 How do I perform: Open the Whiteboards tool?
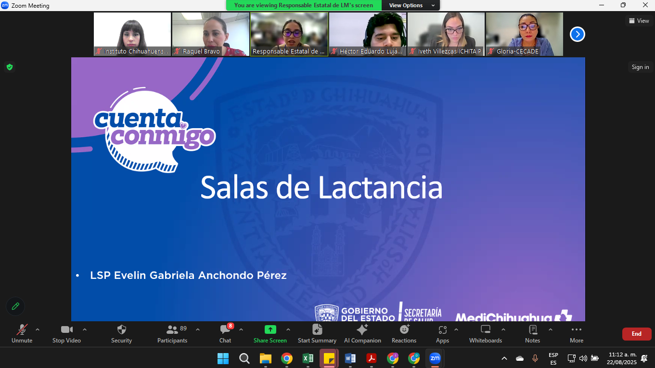click(x=486, y=333)
